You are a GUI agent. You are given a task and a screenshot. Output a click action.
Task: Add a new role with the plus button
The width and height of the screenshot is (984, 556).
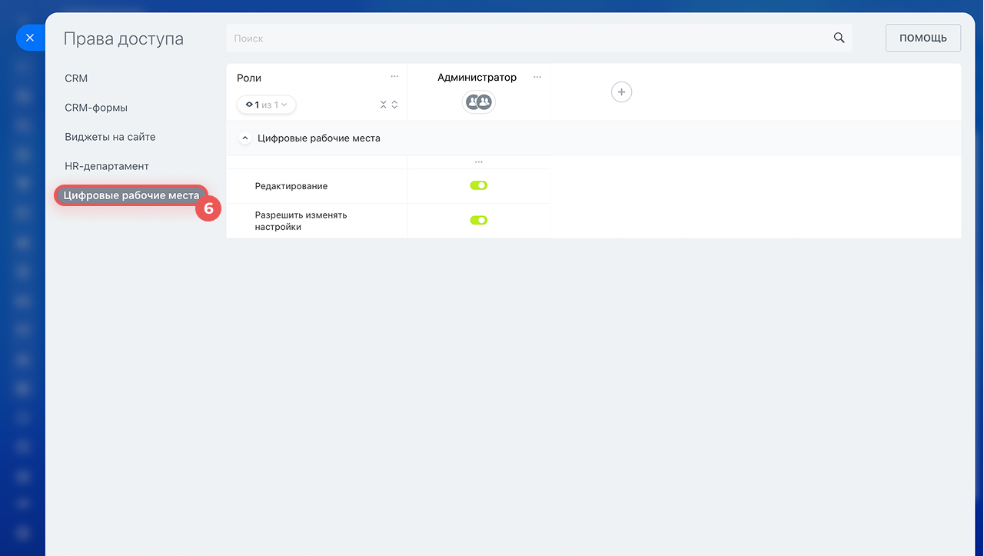(621, 92)
